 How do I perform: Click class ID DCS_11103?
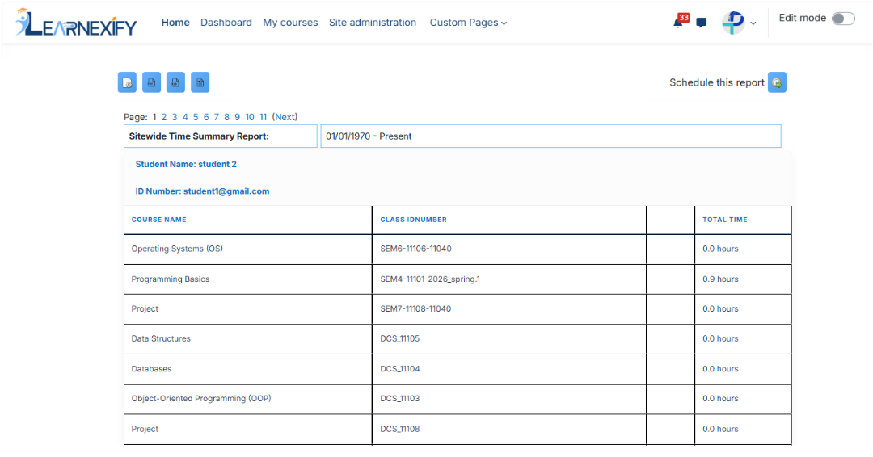pyautogui.click(x=400, y=399)
